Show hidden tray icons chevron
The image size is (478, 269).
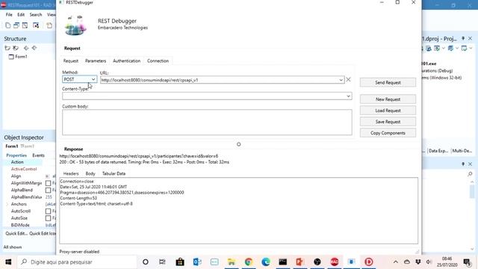396,262
